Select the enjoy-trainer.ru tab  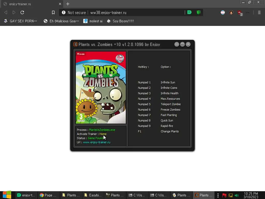pyautogui.click(x=32, y=4)
